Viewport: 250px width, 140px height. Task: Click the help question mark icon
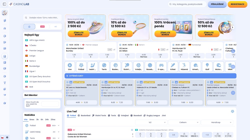click(7, 138)
